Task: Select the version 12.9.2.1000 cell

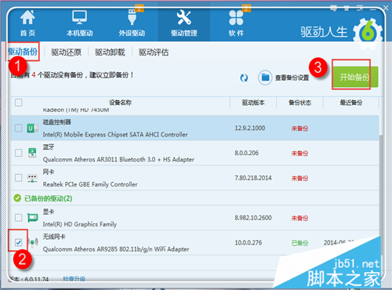Action: [250, 128]
